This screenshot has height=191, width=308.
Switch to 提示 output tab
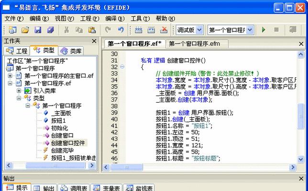click(x=17, y=188)
